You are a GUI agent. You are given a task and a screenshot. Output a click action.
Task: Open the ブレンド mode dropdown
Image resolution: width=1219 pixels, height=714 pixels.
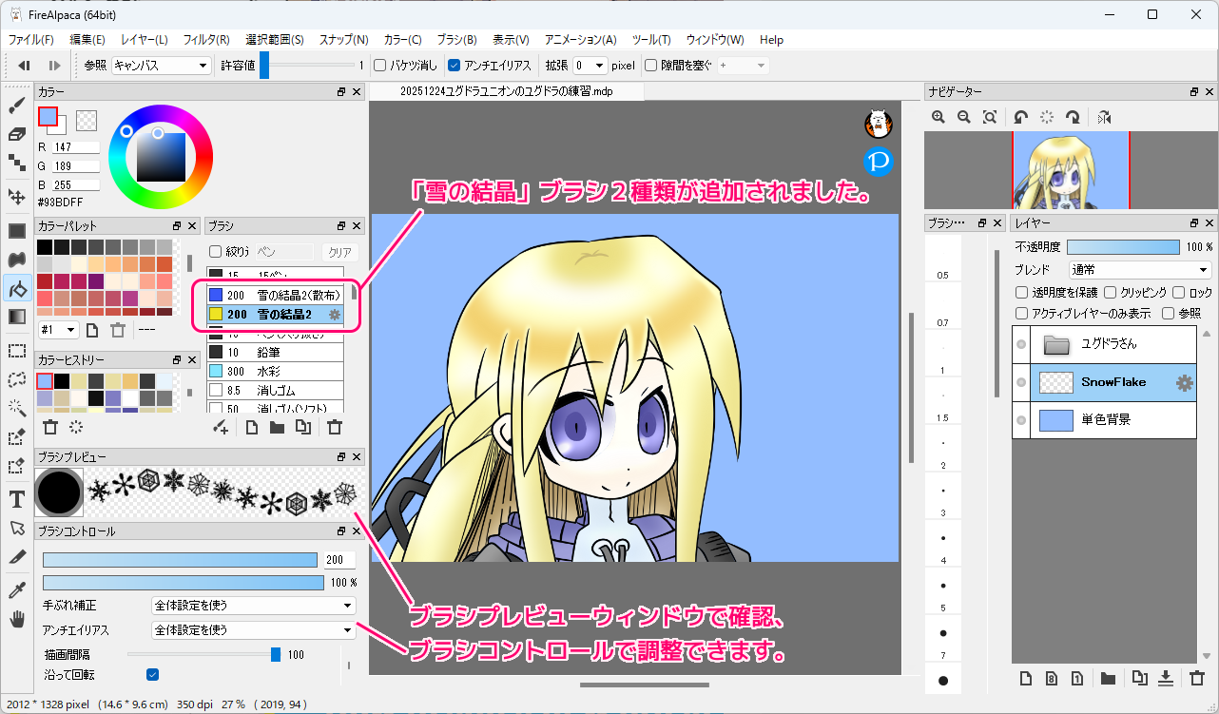click(1139, 270)
